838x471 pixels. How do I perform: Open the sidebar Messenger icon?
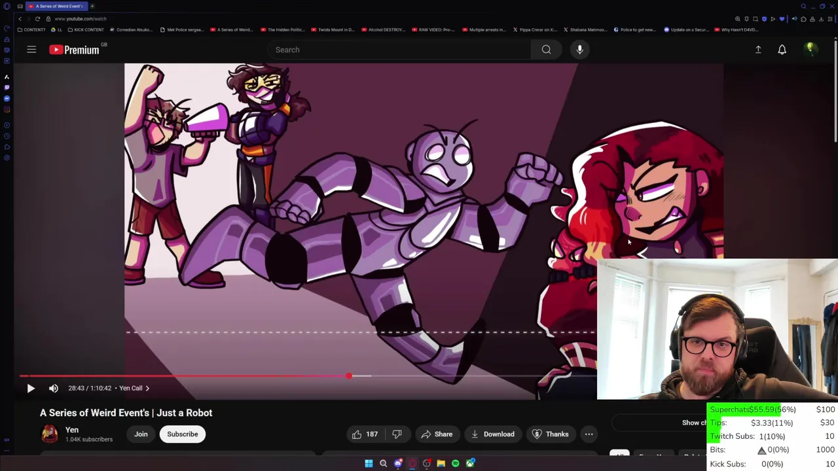click(x=7, y=99)
